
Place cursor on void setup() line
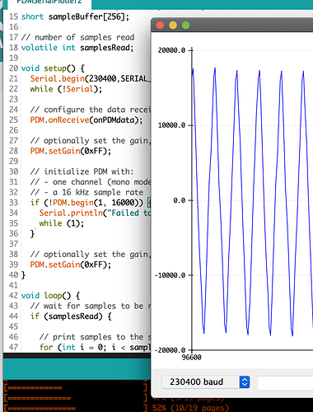pyautogui.click(x=53, y=68)
